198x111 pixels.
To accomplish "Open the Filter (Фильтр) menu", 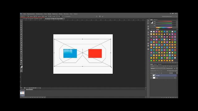I will [61, 14].
